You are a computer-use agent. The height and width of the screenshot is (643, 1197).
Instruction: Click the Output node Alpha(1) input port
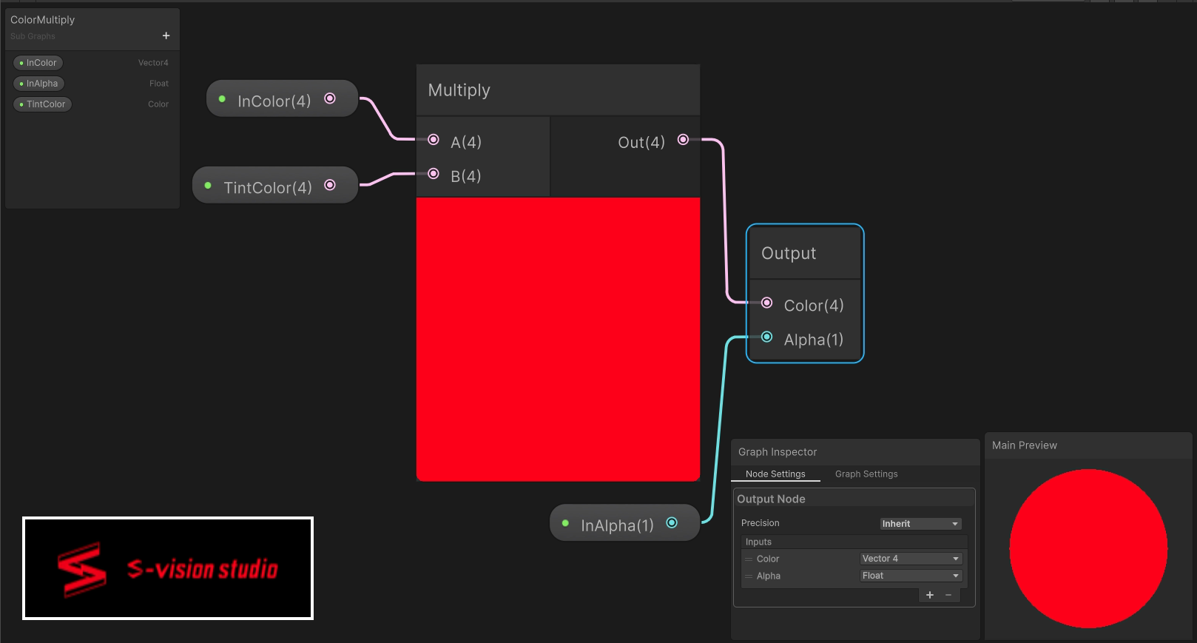[x=767, y=337]
